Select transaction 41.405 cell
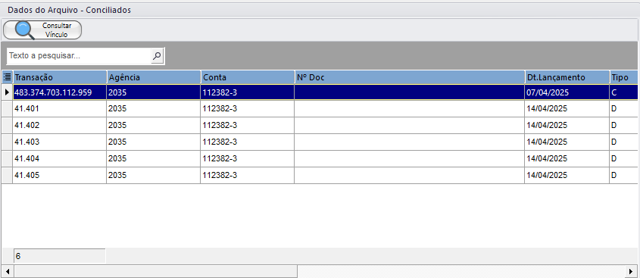The width and height of the screenshot is (640, 278). [60, 175]
